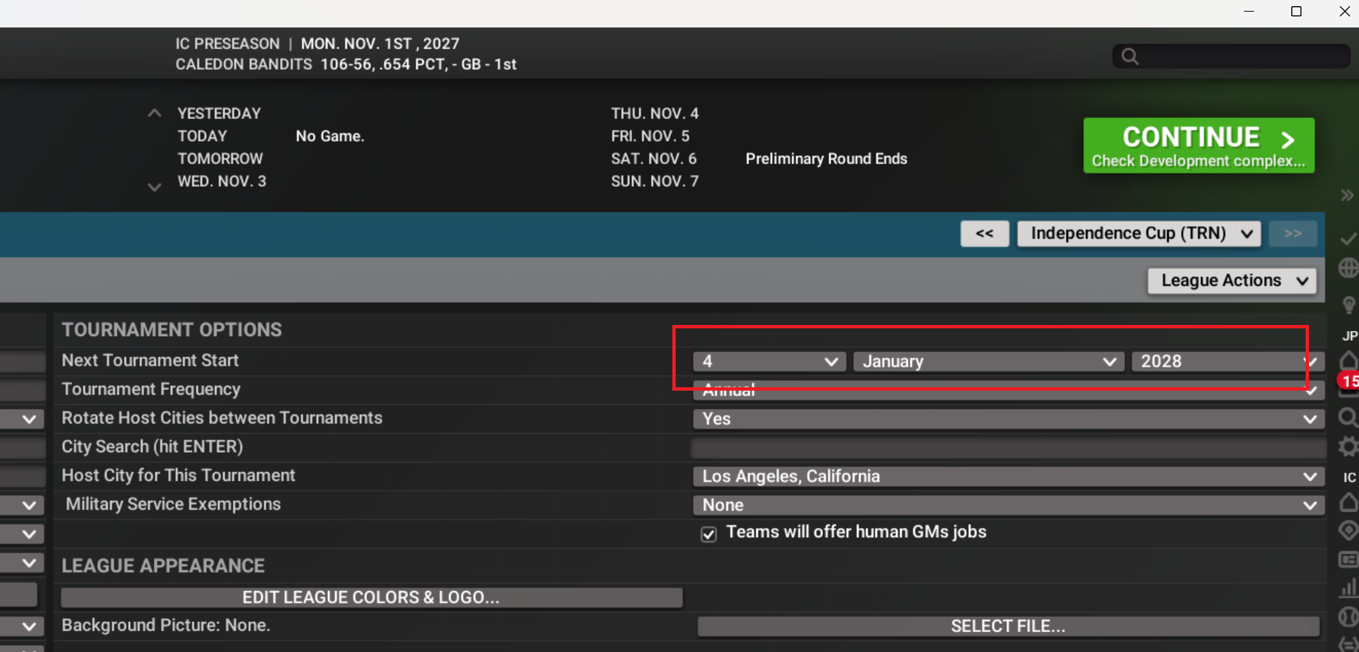Click the magnifier icon in right sidebar
This screenshot has width=1359, height=652.
pos(1348,417)
